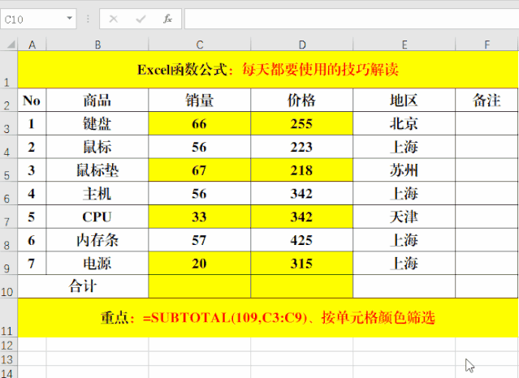Select row 11 header
This screenshot has height=378, width=519.
point(9,318)
